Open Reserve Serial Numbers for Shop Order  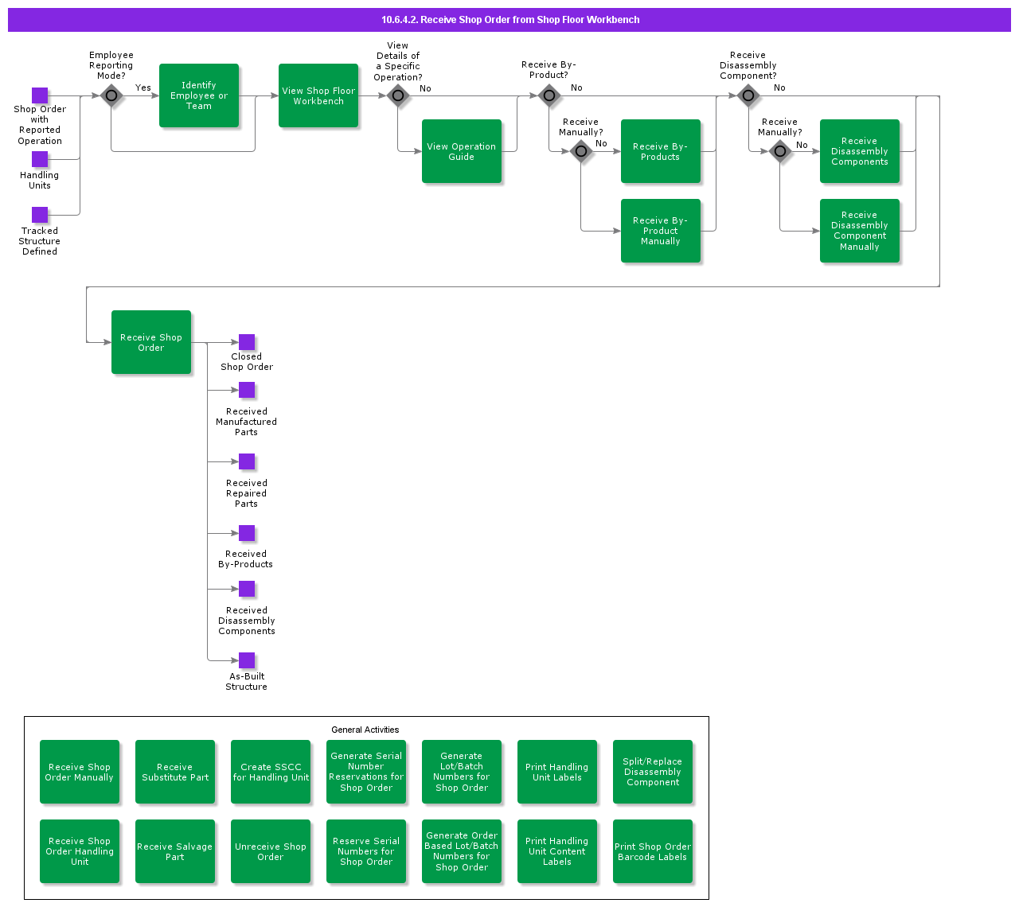coord(366,851)
